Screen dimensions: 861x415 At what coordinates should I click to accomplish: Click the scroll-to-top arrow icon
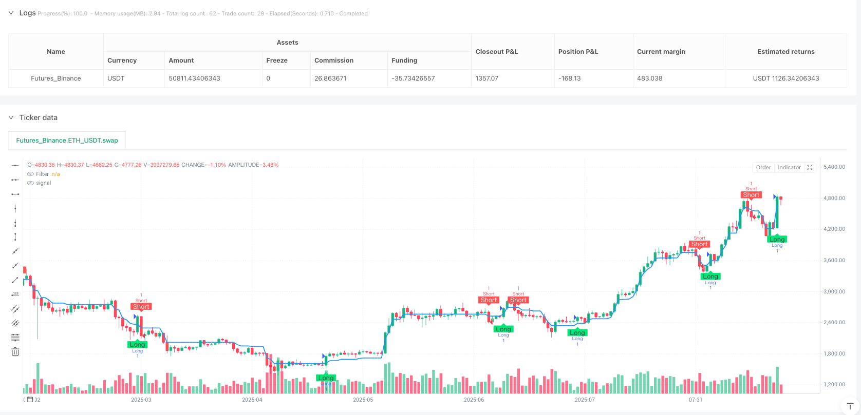850,407
